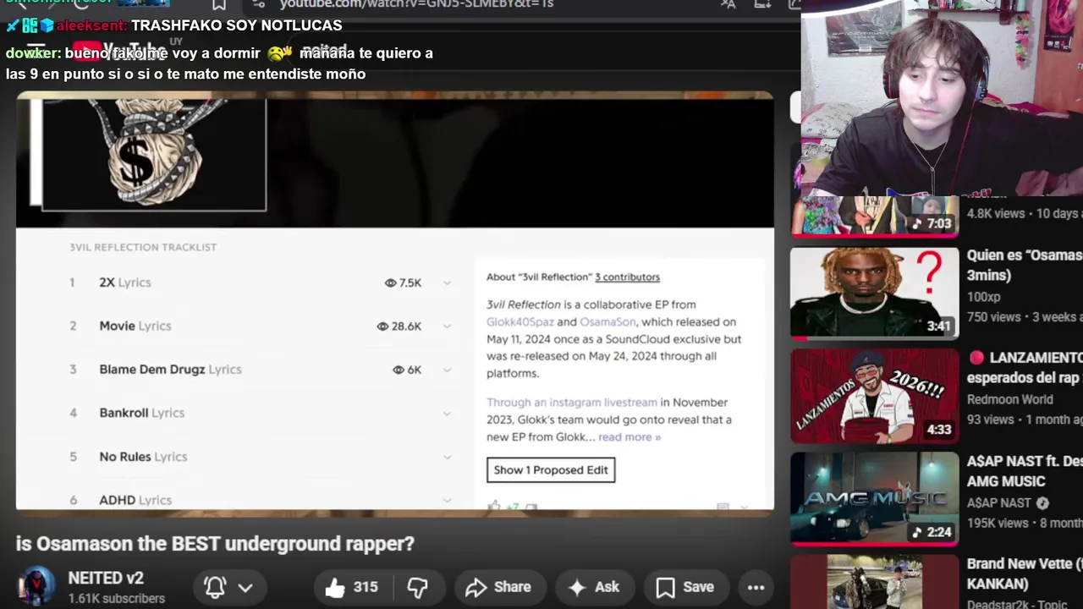Open the 7:03 duration video thumbnail

[x=875, y=216]
